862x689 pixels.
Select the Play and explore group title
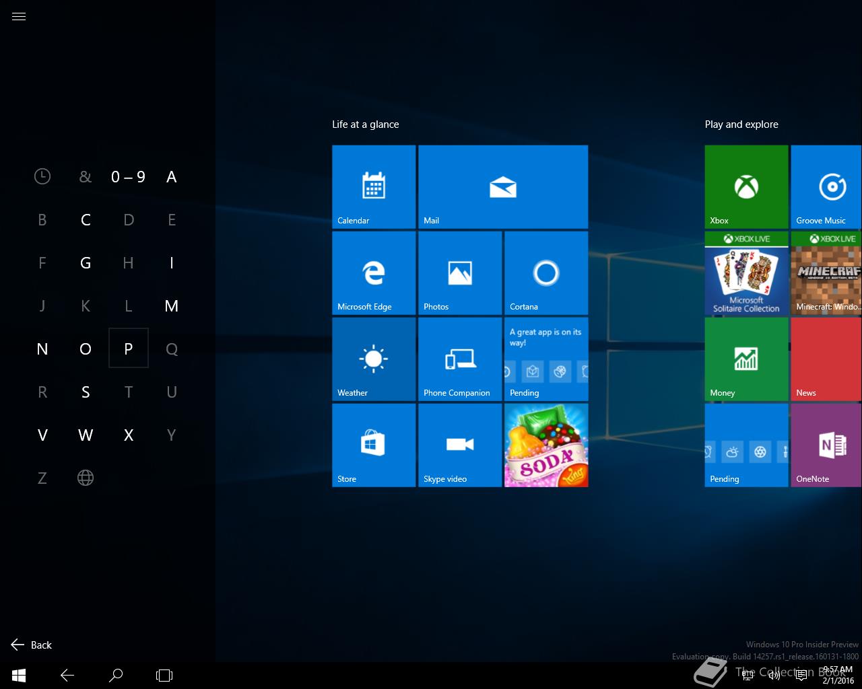741,124
